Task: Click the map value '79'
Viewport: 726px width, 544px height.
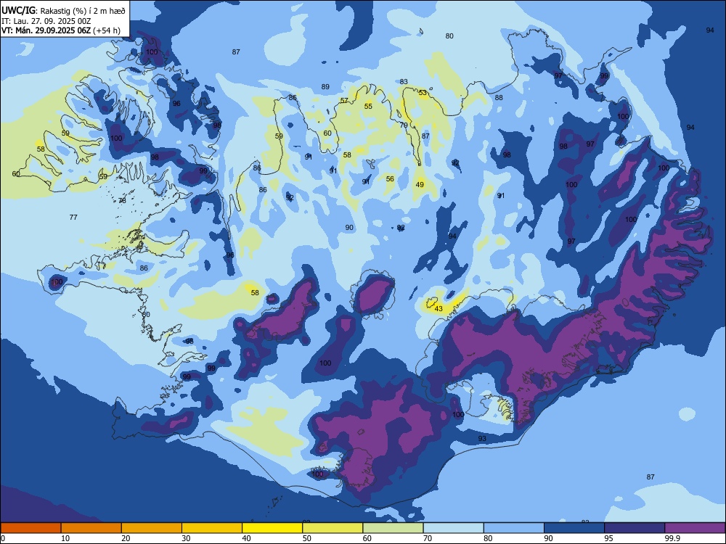Action: point(404,125)
